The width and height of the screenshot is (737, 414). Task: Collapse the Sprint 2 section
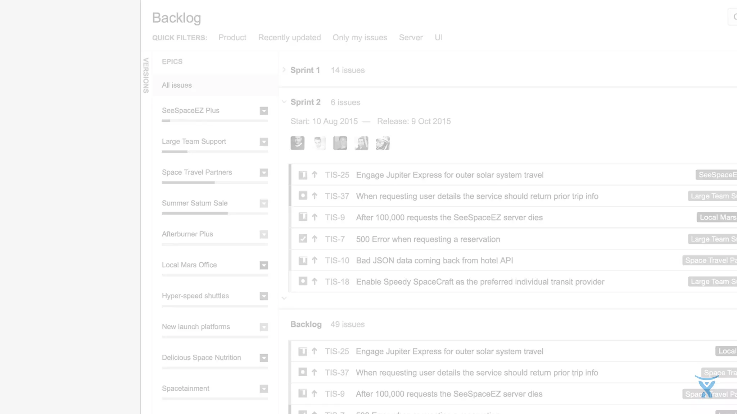click(x=284, y=102)
